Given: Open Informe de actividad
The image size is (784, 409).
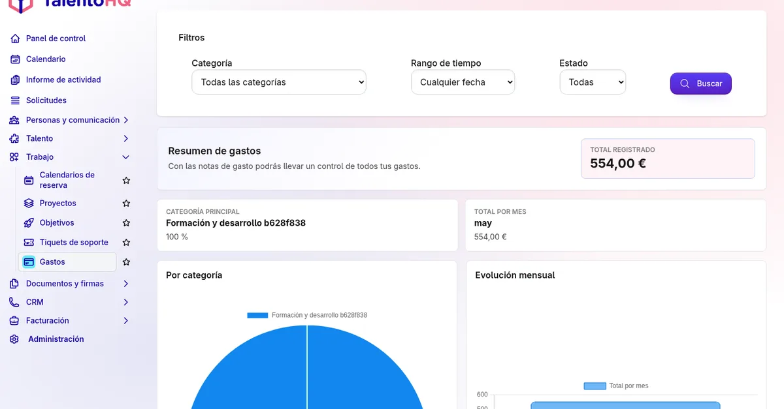Looking at the screenshot, I should point(63,80).
